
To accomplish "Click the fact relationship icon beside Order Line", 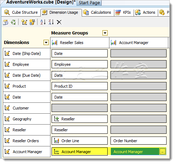I will (56, 140).
